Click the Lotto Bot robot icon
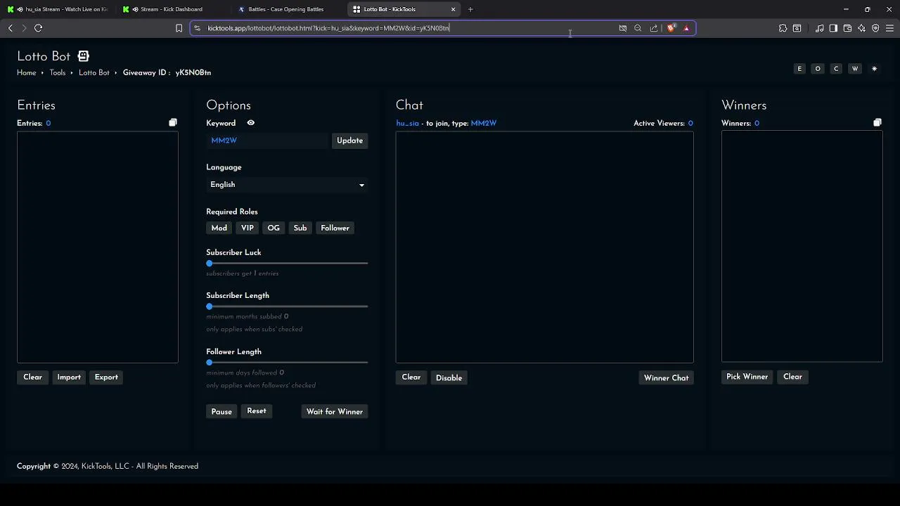 (83, 56)
